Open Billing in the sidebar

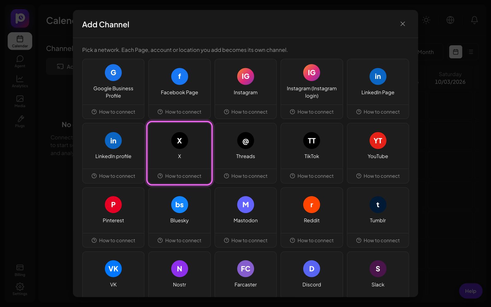(x=20, y=270)
